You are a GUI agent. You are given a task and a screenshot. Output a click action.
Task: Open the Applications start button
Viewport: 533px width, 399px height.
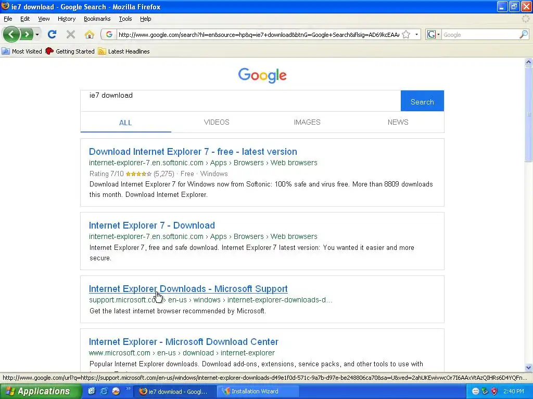point(41,391)
